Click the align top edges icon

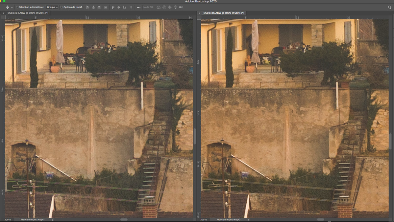click(x=113, y=7)
